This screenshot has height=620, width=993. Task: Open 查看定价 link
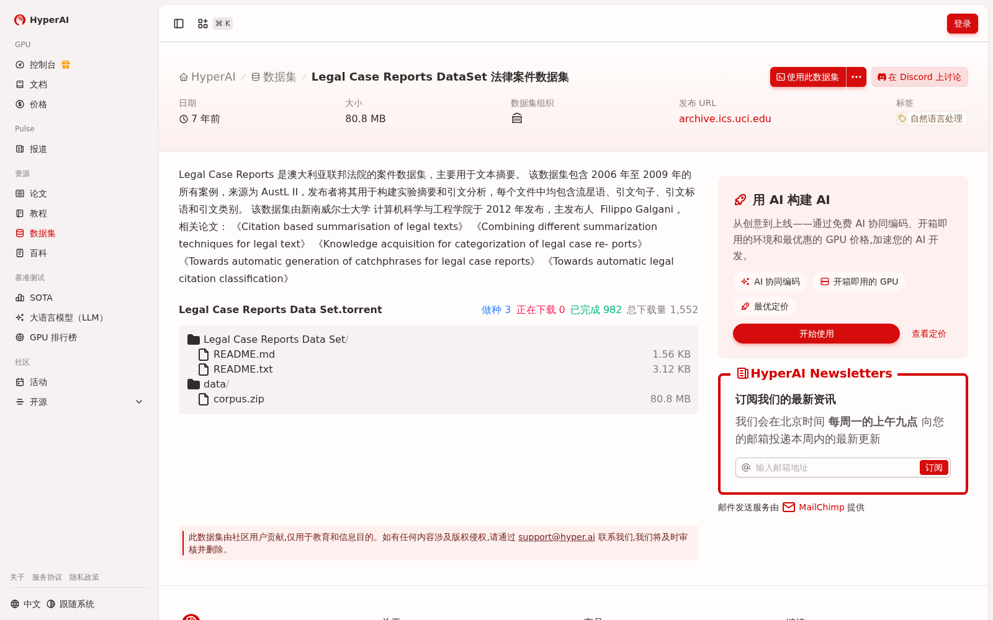click(928, 334)
